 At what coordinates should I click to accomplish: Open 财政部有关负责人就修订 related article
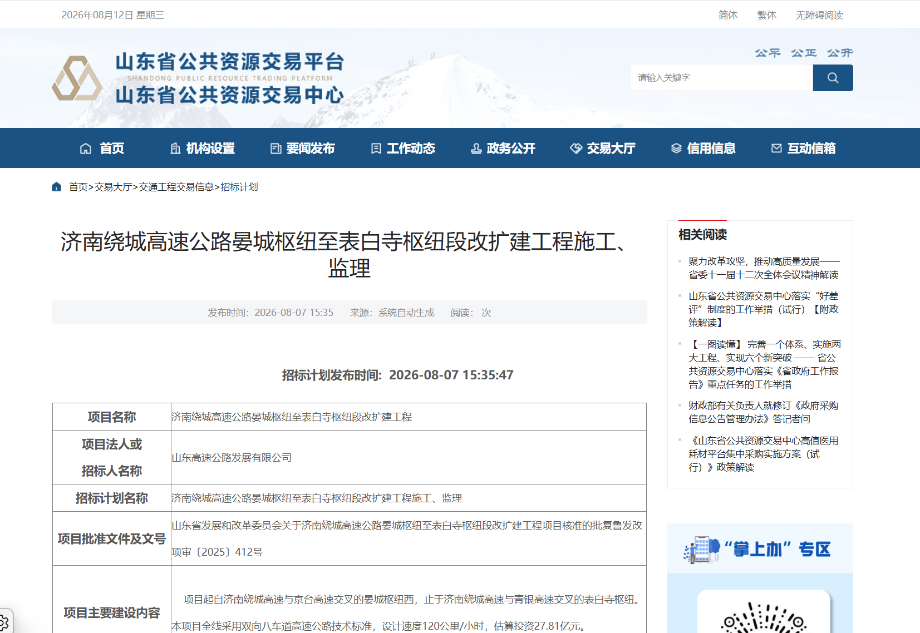(x=764, y=412)
